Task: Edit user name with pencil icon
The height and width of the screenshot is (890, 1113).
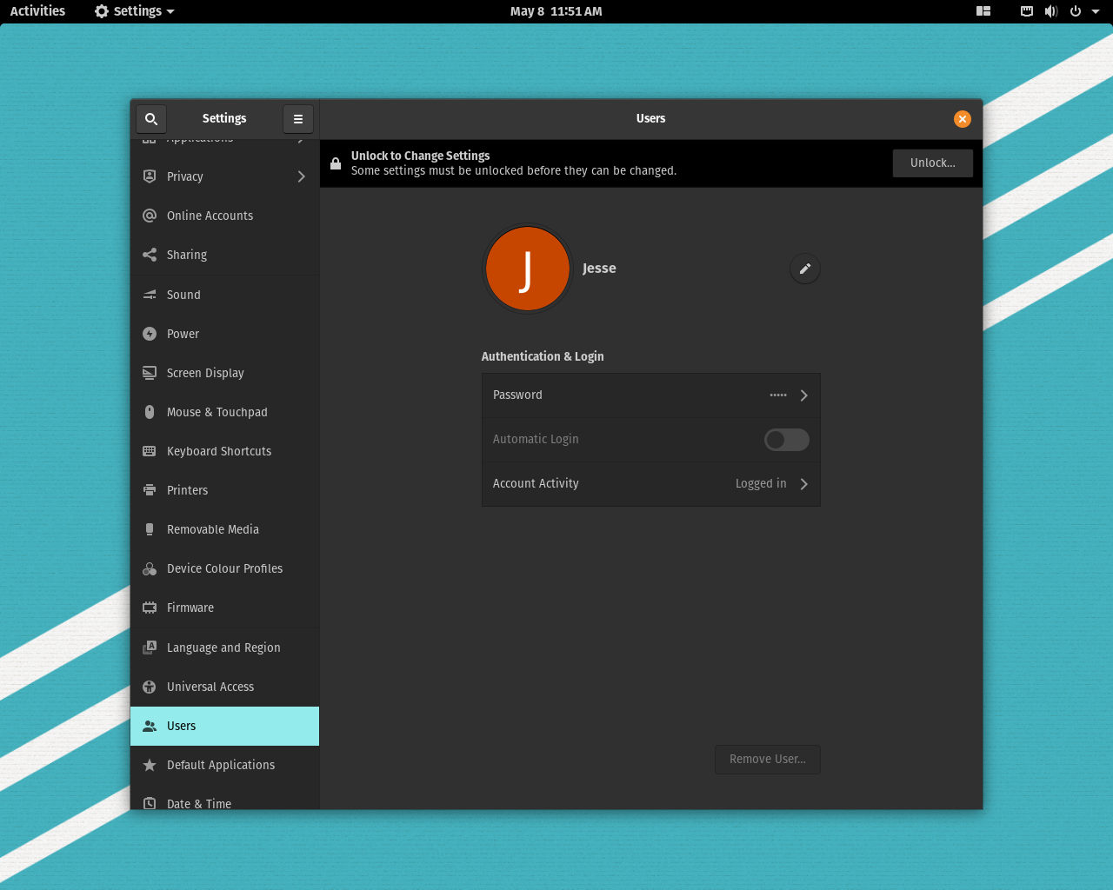Action: (x=805, y=269)
